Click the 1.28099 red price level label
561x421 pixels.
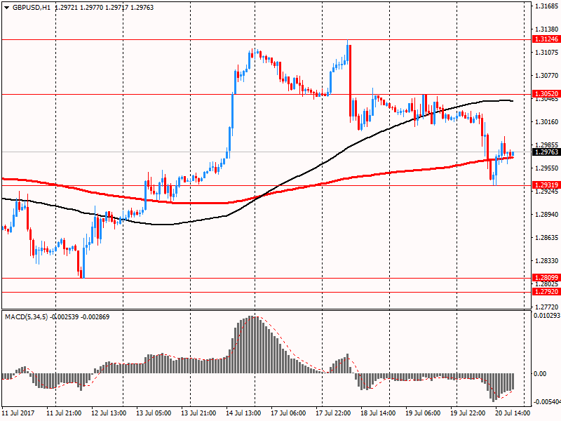[x=546, y=278]
